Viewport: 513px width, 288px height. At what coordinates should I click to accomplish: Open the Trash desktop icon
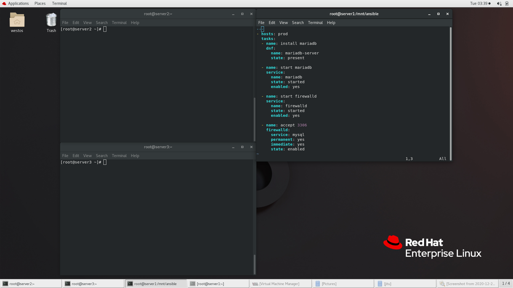coord(51,20)
